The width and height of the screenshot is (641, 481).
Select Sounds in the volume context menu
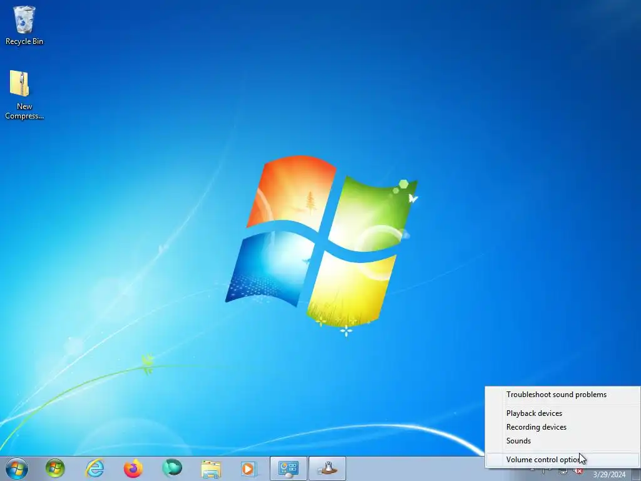click(x=563, y=441)
